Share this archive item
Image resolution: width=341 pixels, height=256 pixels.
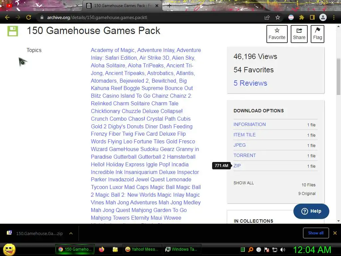[x=299, y=34]
